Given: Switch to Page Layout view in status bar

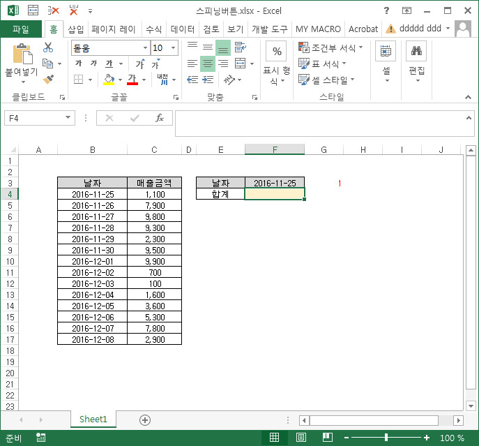Looking at the screenshot, I should coord(301,438).
